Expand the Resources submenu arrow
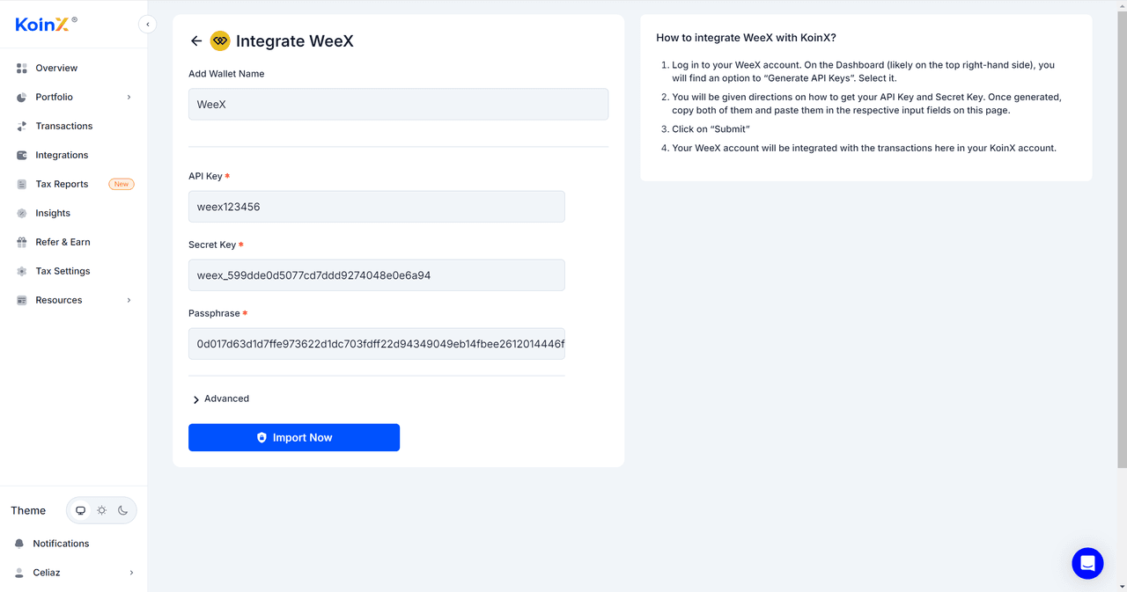Image resolution: width=1127 pixels, height=592 pixels. tap(129, 300)
